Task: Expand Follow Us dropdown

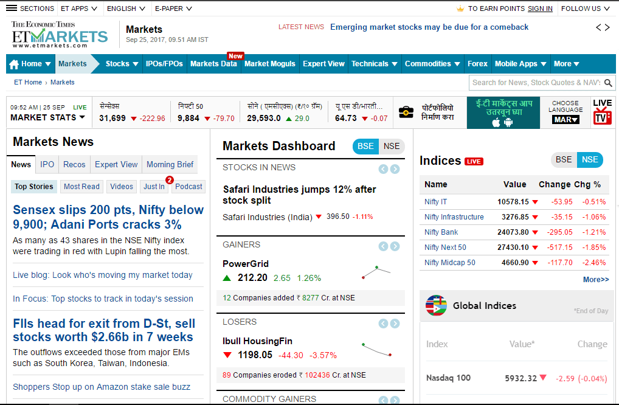Action: pos(586,9)
